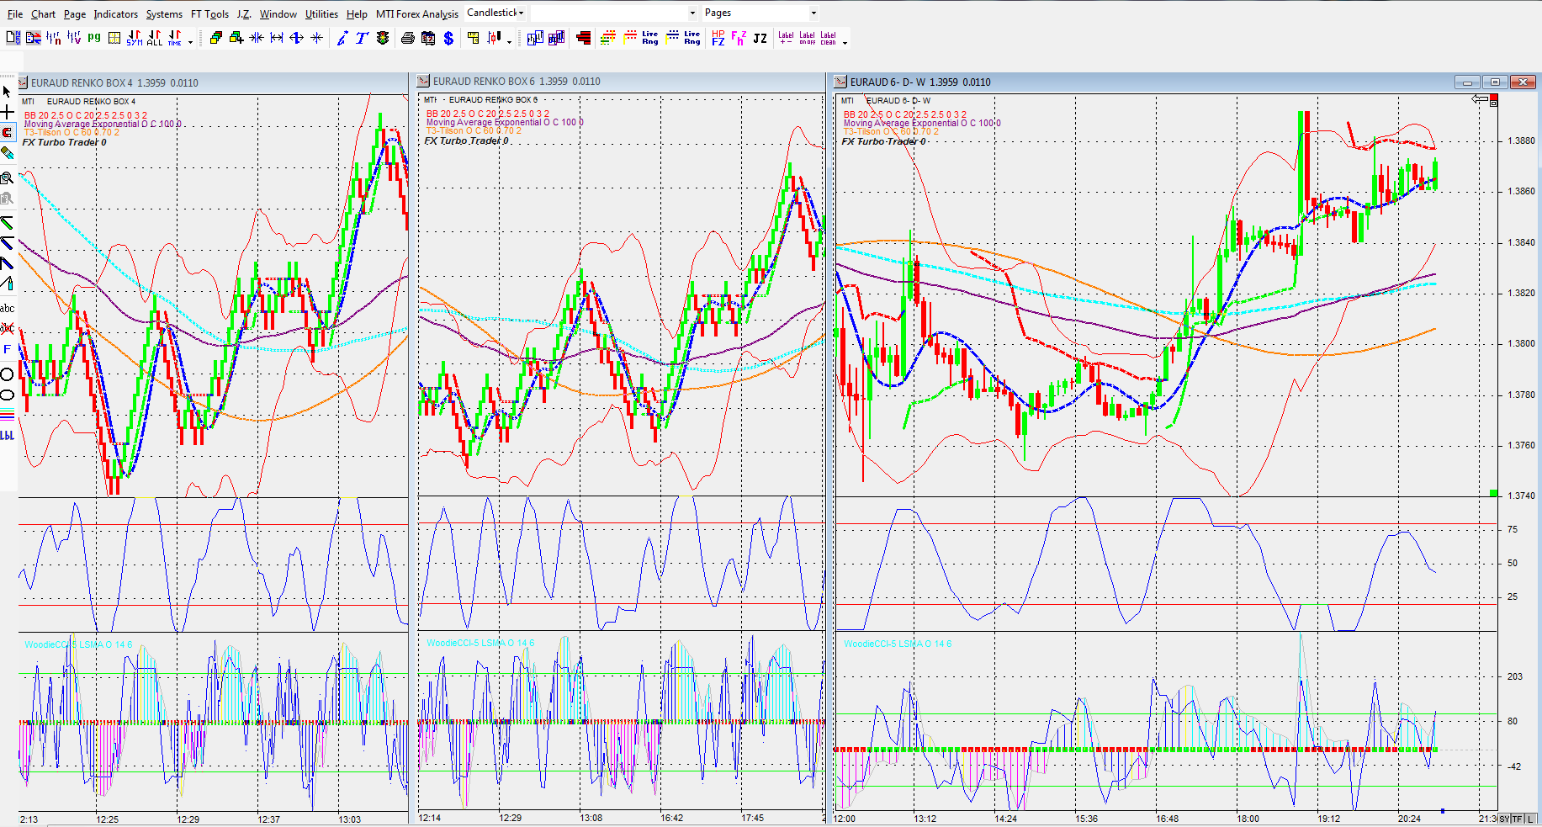Select the abc text label tool
This screenshot has width=1542, height=827.
pos(8,308)
